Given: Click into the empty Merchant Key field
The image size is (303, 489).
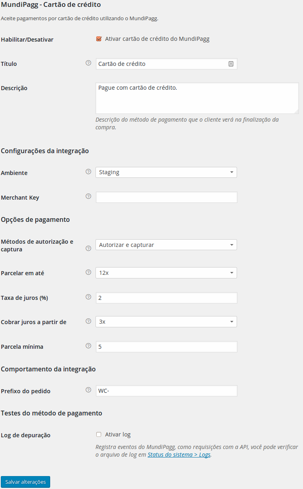Looking at the screenshot, I should click(x=166, y=197).
